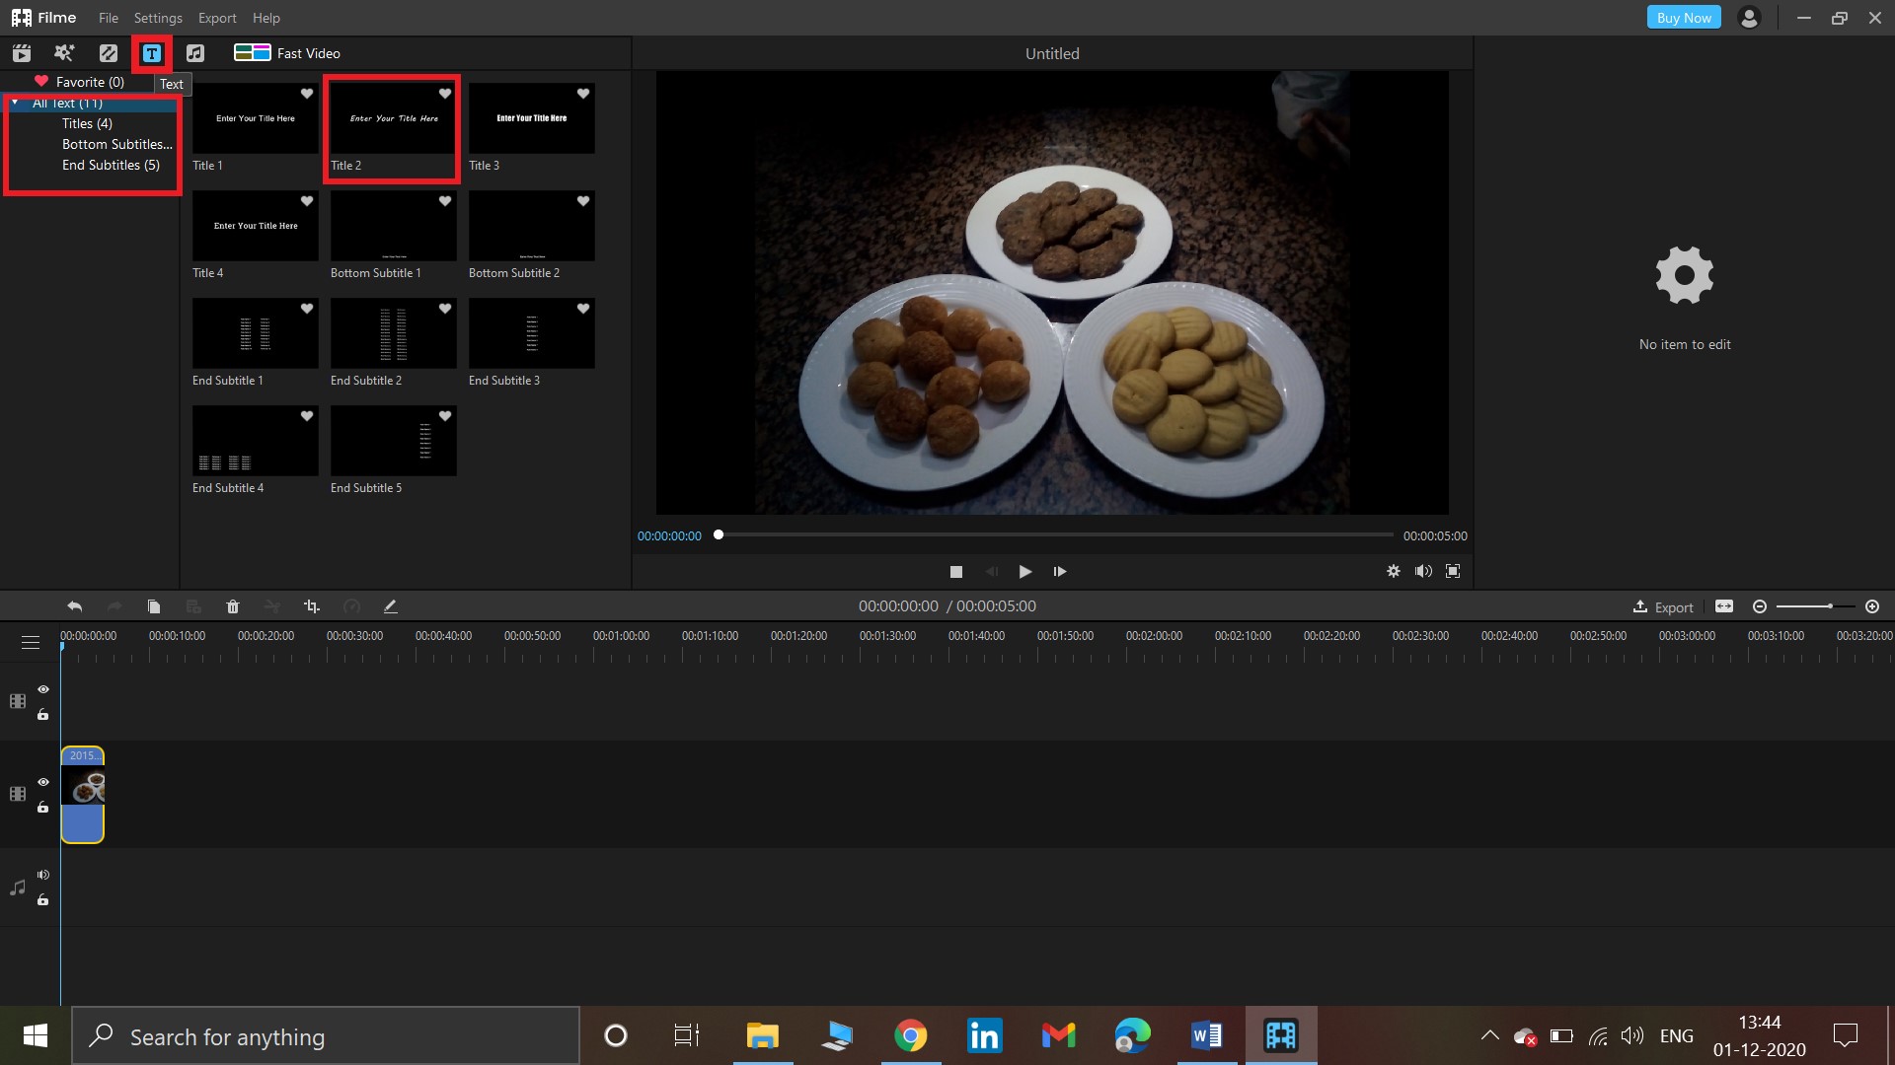Click the Delete clip icon

coord(234,606)
